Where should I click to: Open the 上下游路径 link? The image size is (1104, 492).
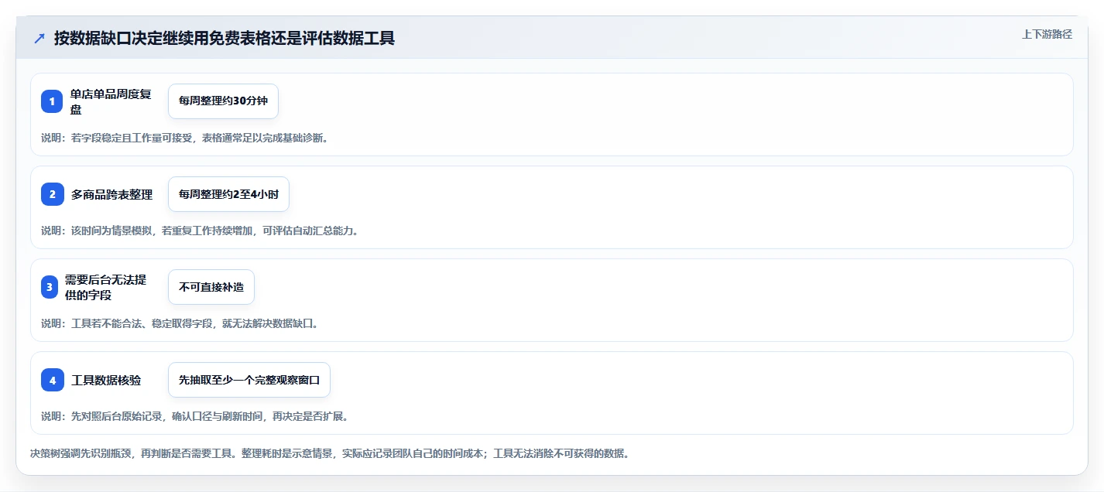click(1047, 34)
